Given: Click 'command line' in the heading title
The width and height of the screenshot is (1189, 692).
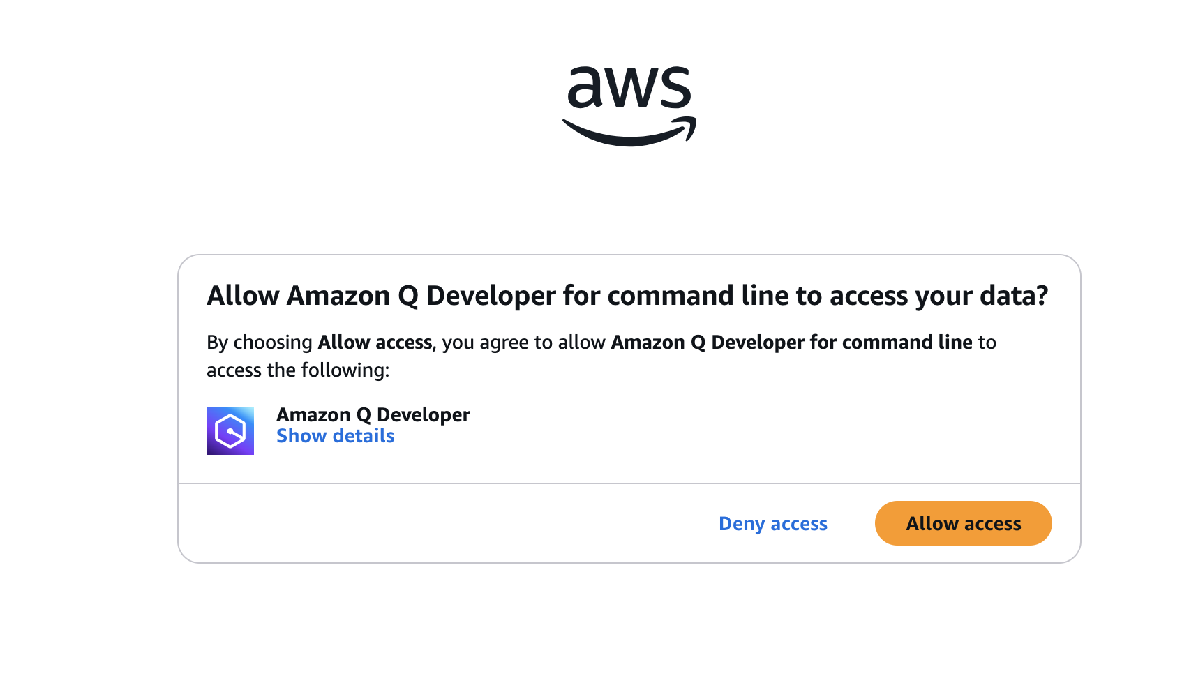Looking at the screenshot, I should 698,295.
